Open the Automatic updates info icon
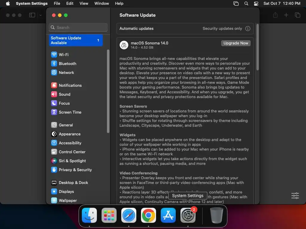 coord(248,29)
